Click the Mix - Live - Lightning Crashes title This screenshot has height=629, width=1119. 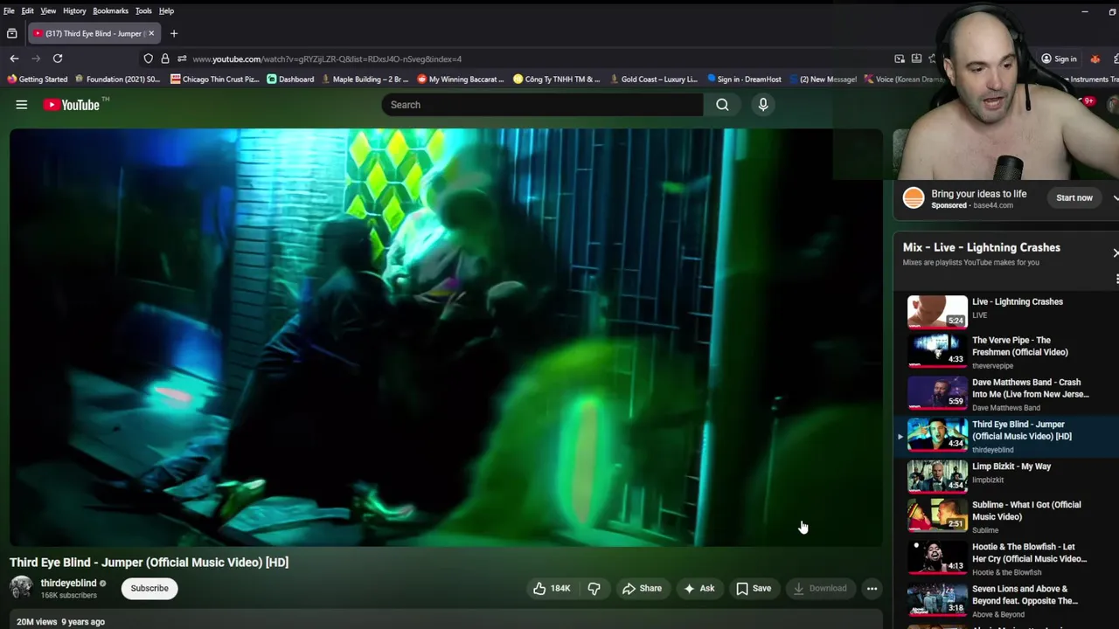click(x=981, y=247)
